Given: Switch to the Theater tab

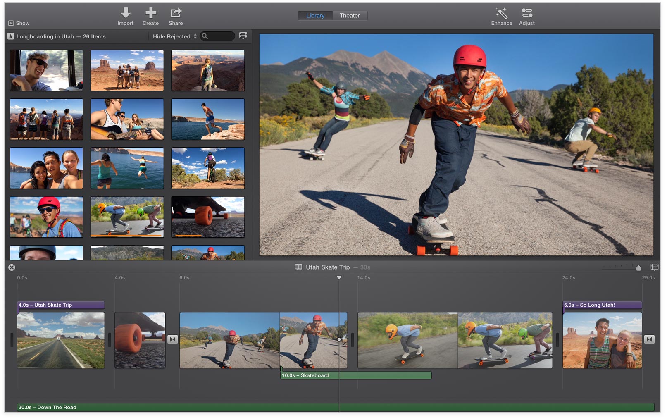Looking at the screenshot, I should coord(350,15).
